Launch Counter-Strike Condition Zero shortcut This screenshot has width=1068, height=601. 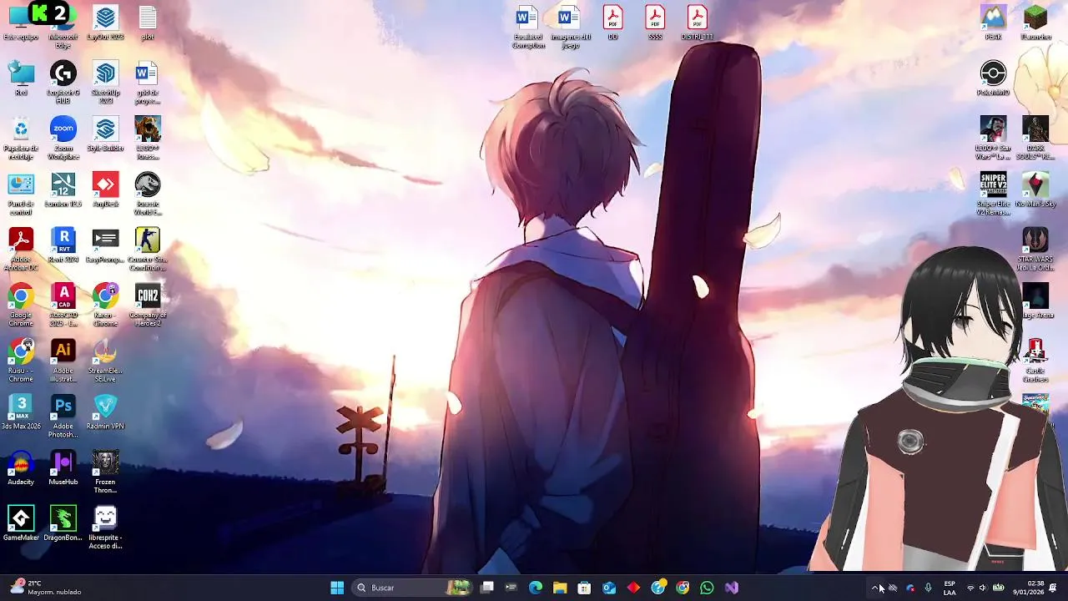(x=148, y=249)
